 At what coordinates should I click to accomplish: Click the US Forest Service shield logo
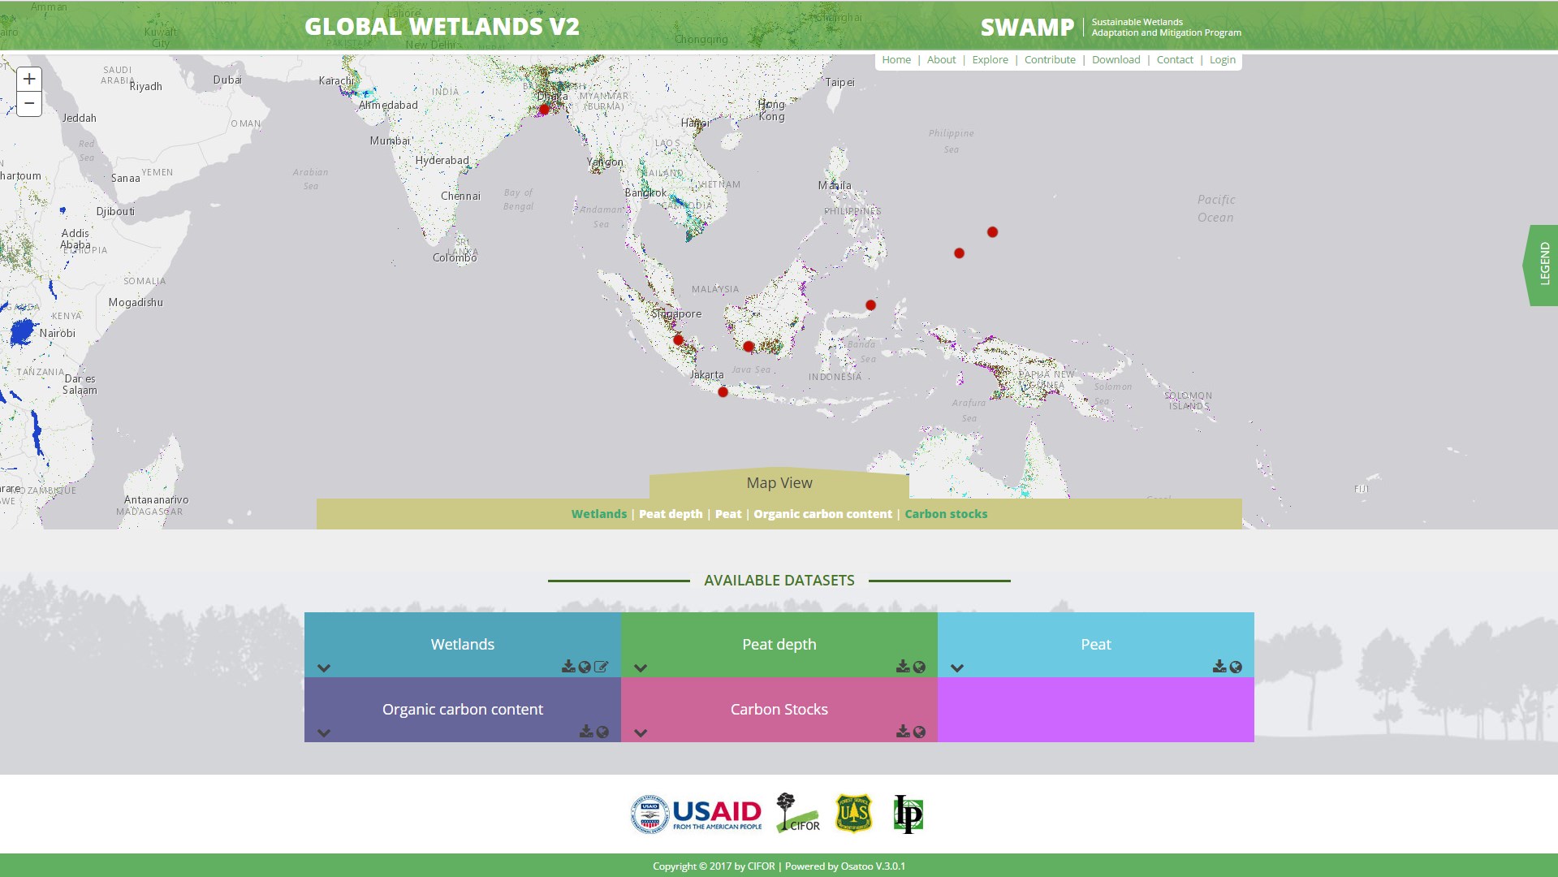click(x=854, y=813)
